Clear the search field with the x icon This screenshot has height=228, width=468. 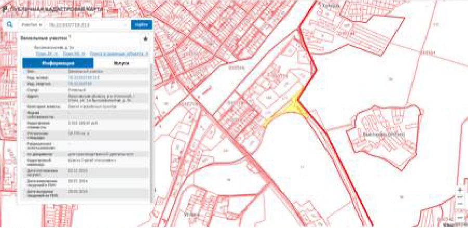(125, 24)
